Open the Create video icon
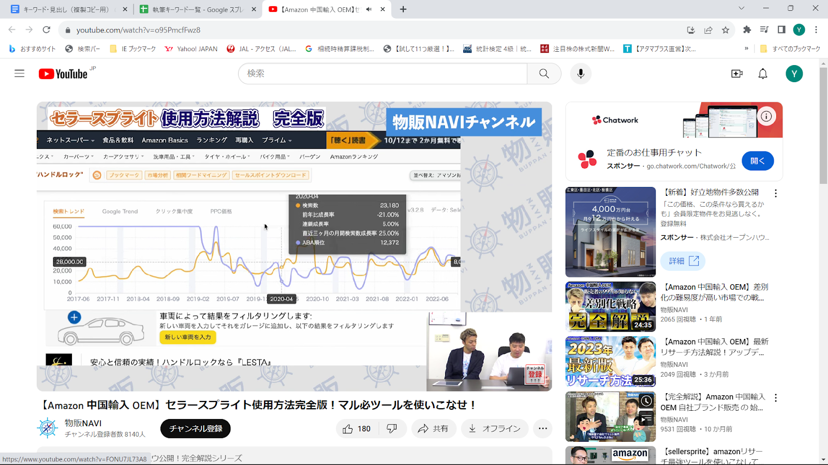Screen dimensions: 828x465 click(x=737, y=74)
